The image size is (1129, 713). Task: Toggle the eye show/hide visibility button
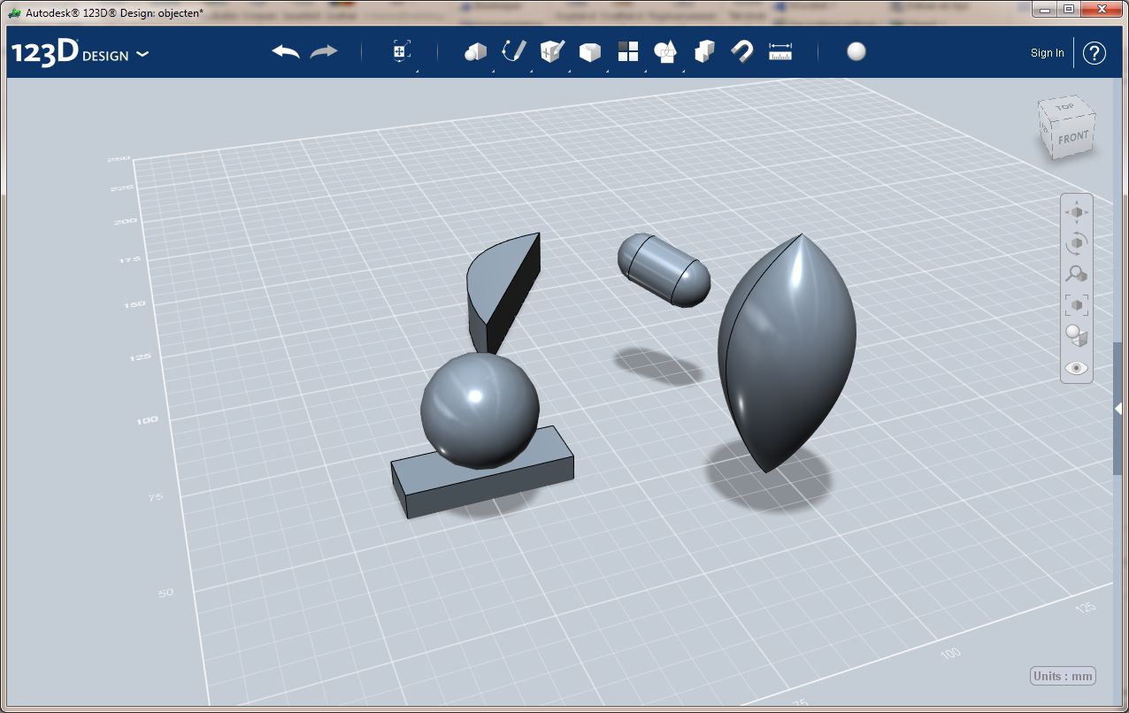1077,368
